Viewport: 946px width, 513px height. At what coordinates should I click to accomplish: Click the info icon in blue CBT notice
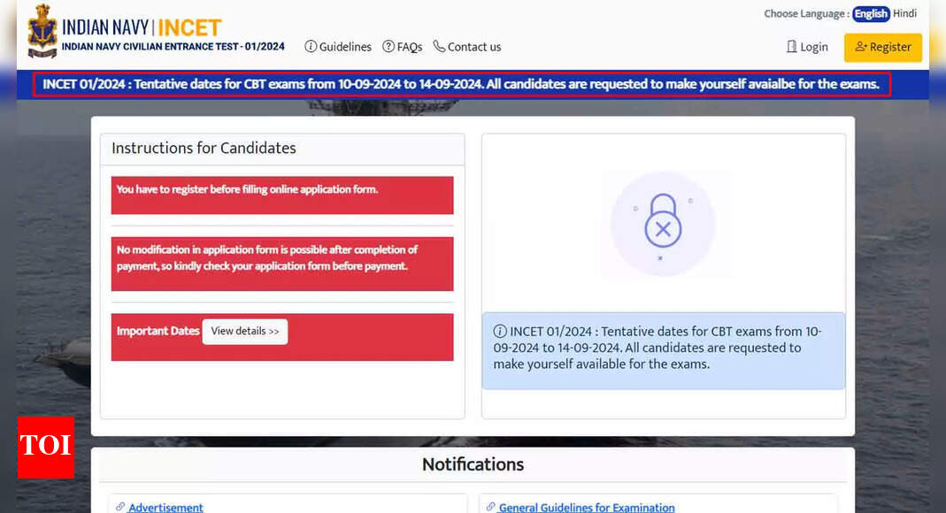coord(499,331)
